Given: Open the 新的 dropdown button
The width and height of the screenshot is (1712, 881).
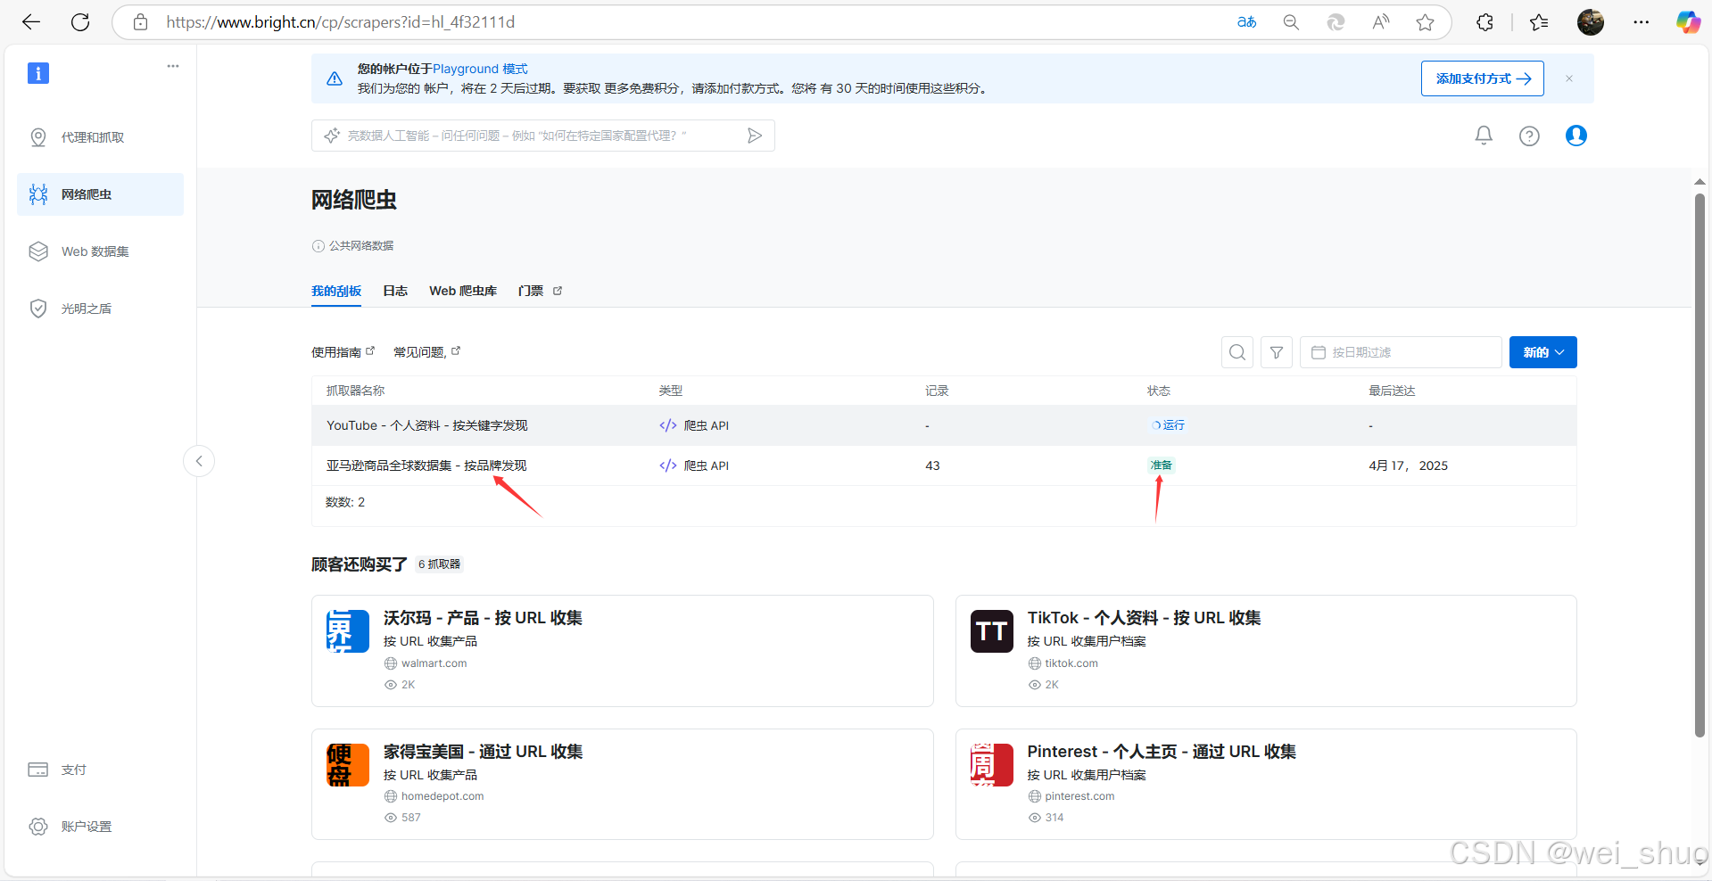Looking at the screenshot, I should (x=1542, y=352).
